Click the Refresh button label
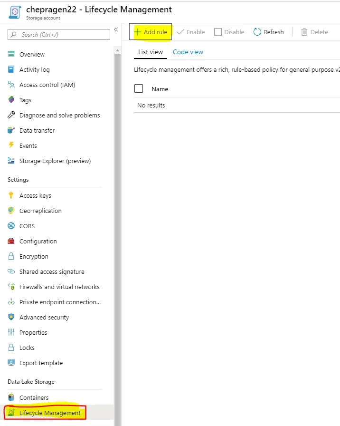Screen dimensions: 340x426 point(274,32)
